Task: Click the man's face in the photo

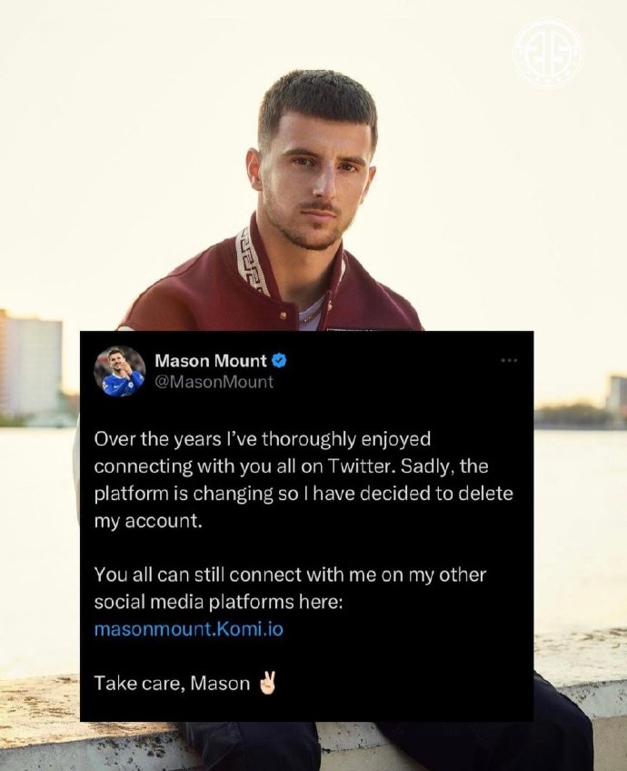Action: click(314, 180)
